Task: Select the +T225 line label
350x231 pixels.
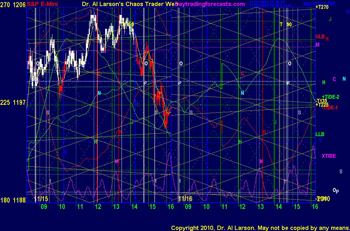Action: tap(321, 104)
